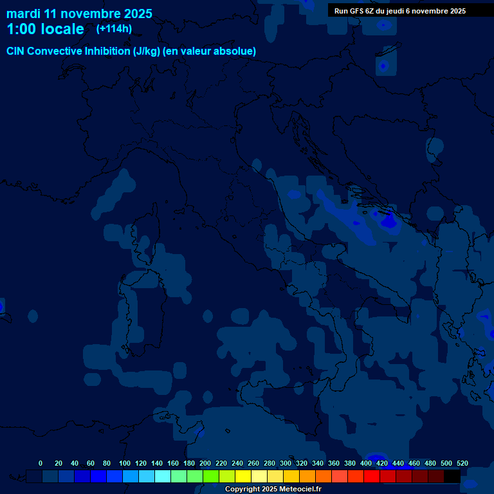Click the small blue patch at the top right

click(384, 26)
